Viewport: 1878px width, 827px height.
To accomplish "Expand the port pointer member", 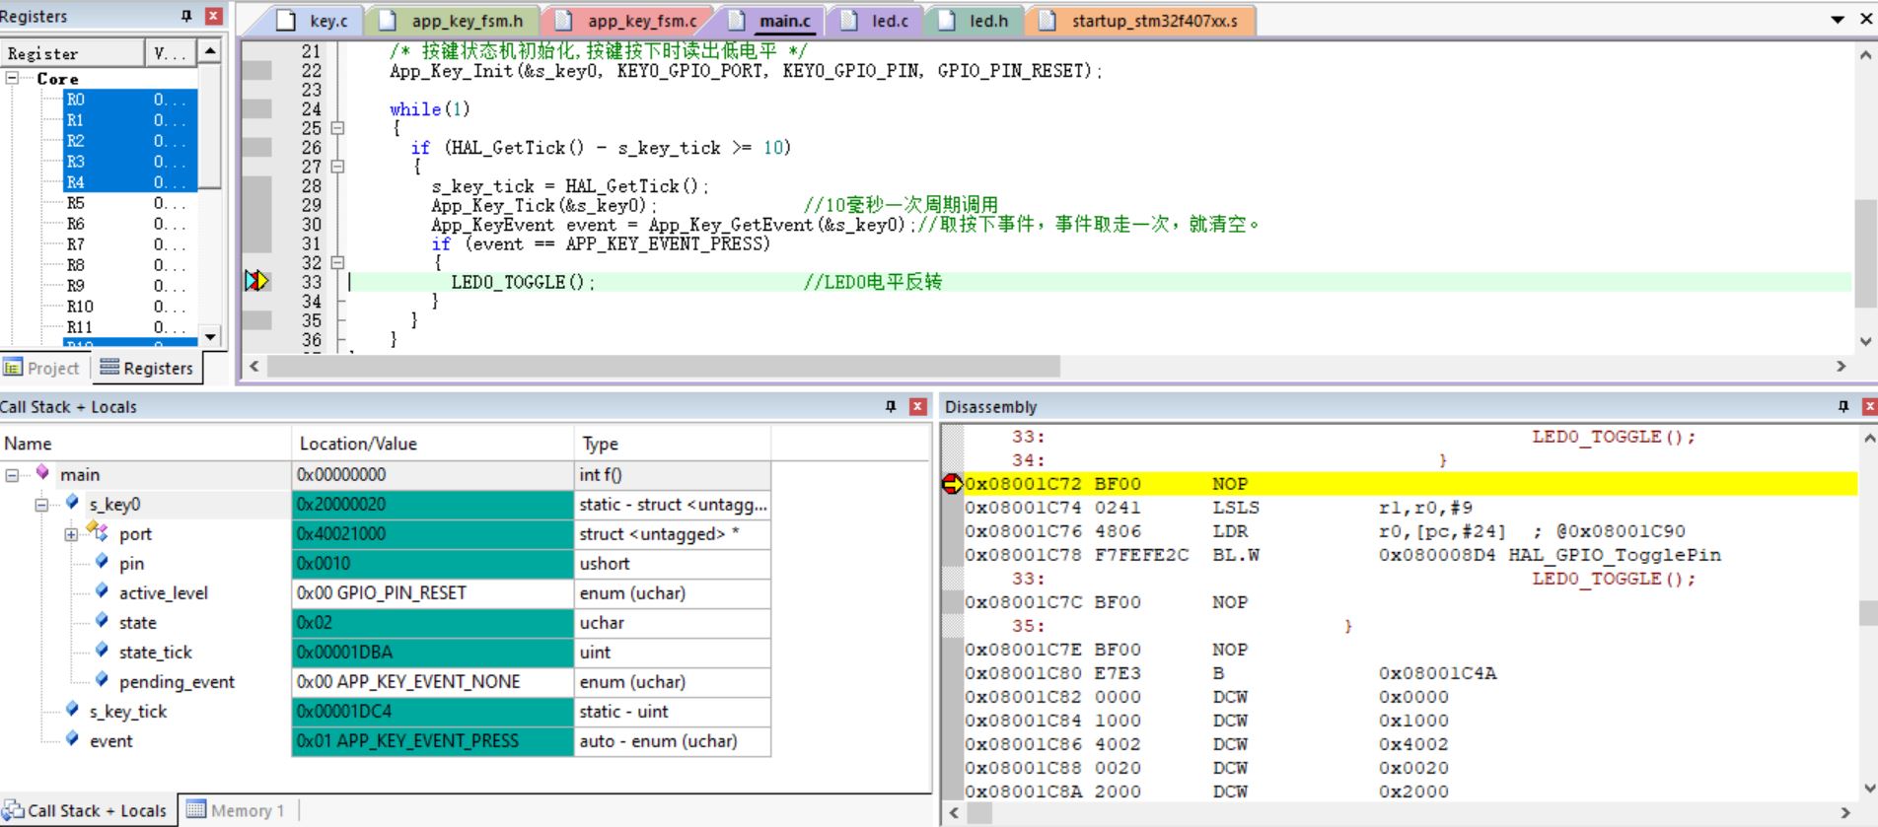I will 71,534.
